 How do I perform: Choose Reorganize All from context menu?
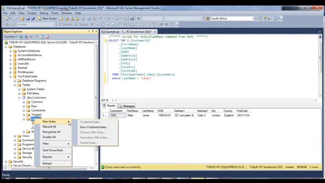tap(54, 132)
